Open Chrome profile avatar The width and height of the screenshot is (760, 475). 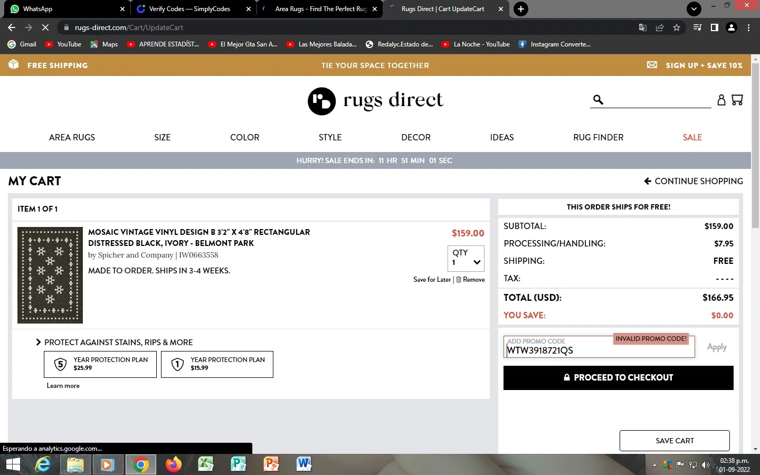pos(731,27)
